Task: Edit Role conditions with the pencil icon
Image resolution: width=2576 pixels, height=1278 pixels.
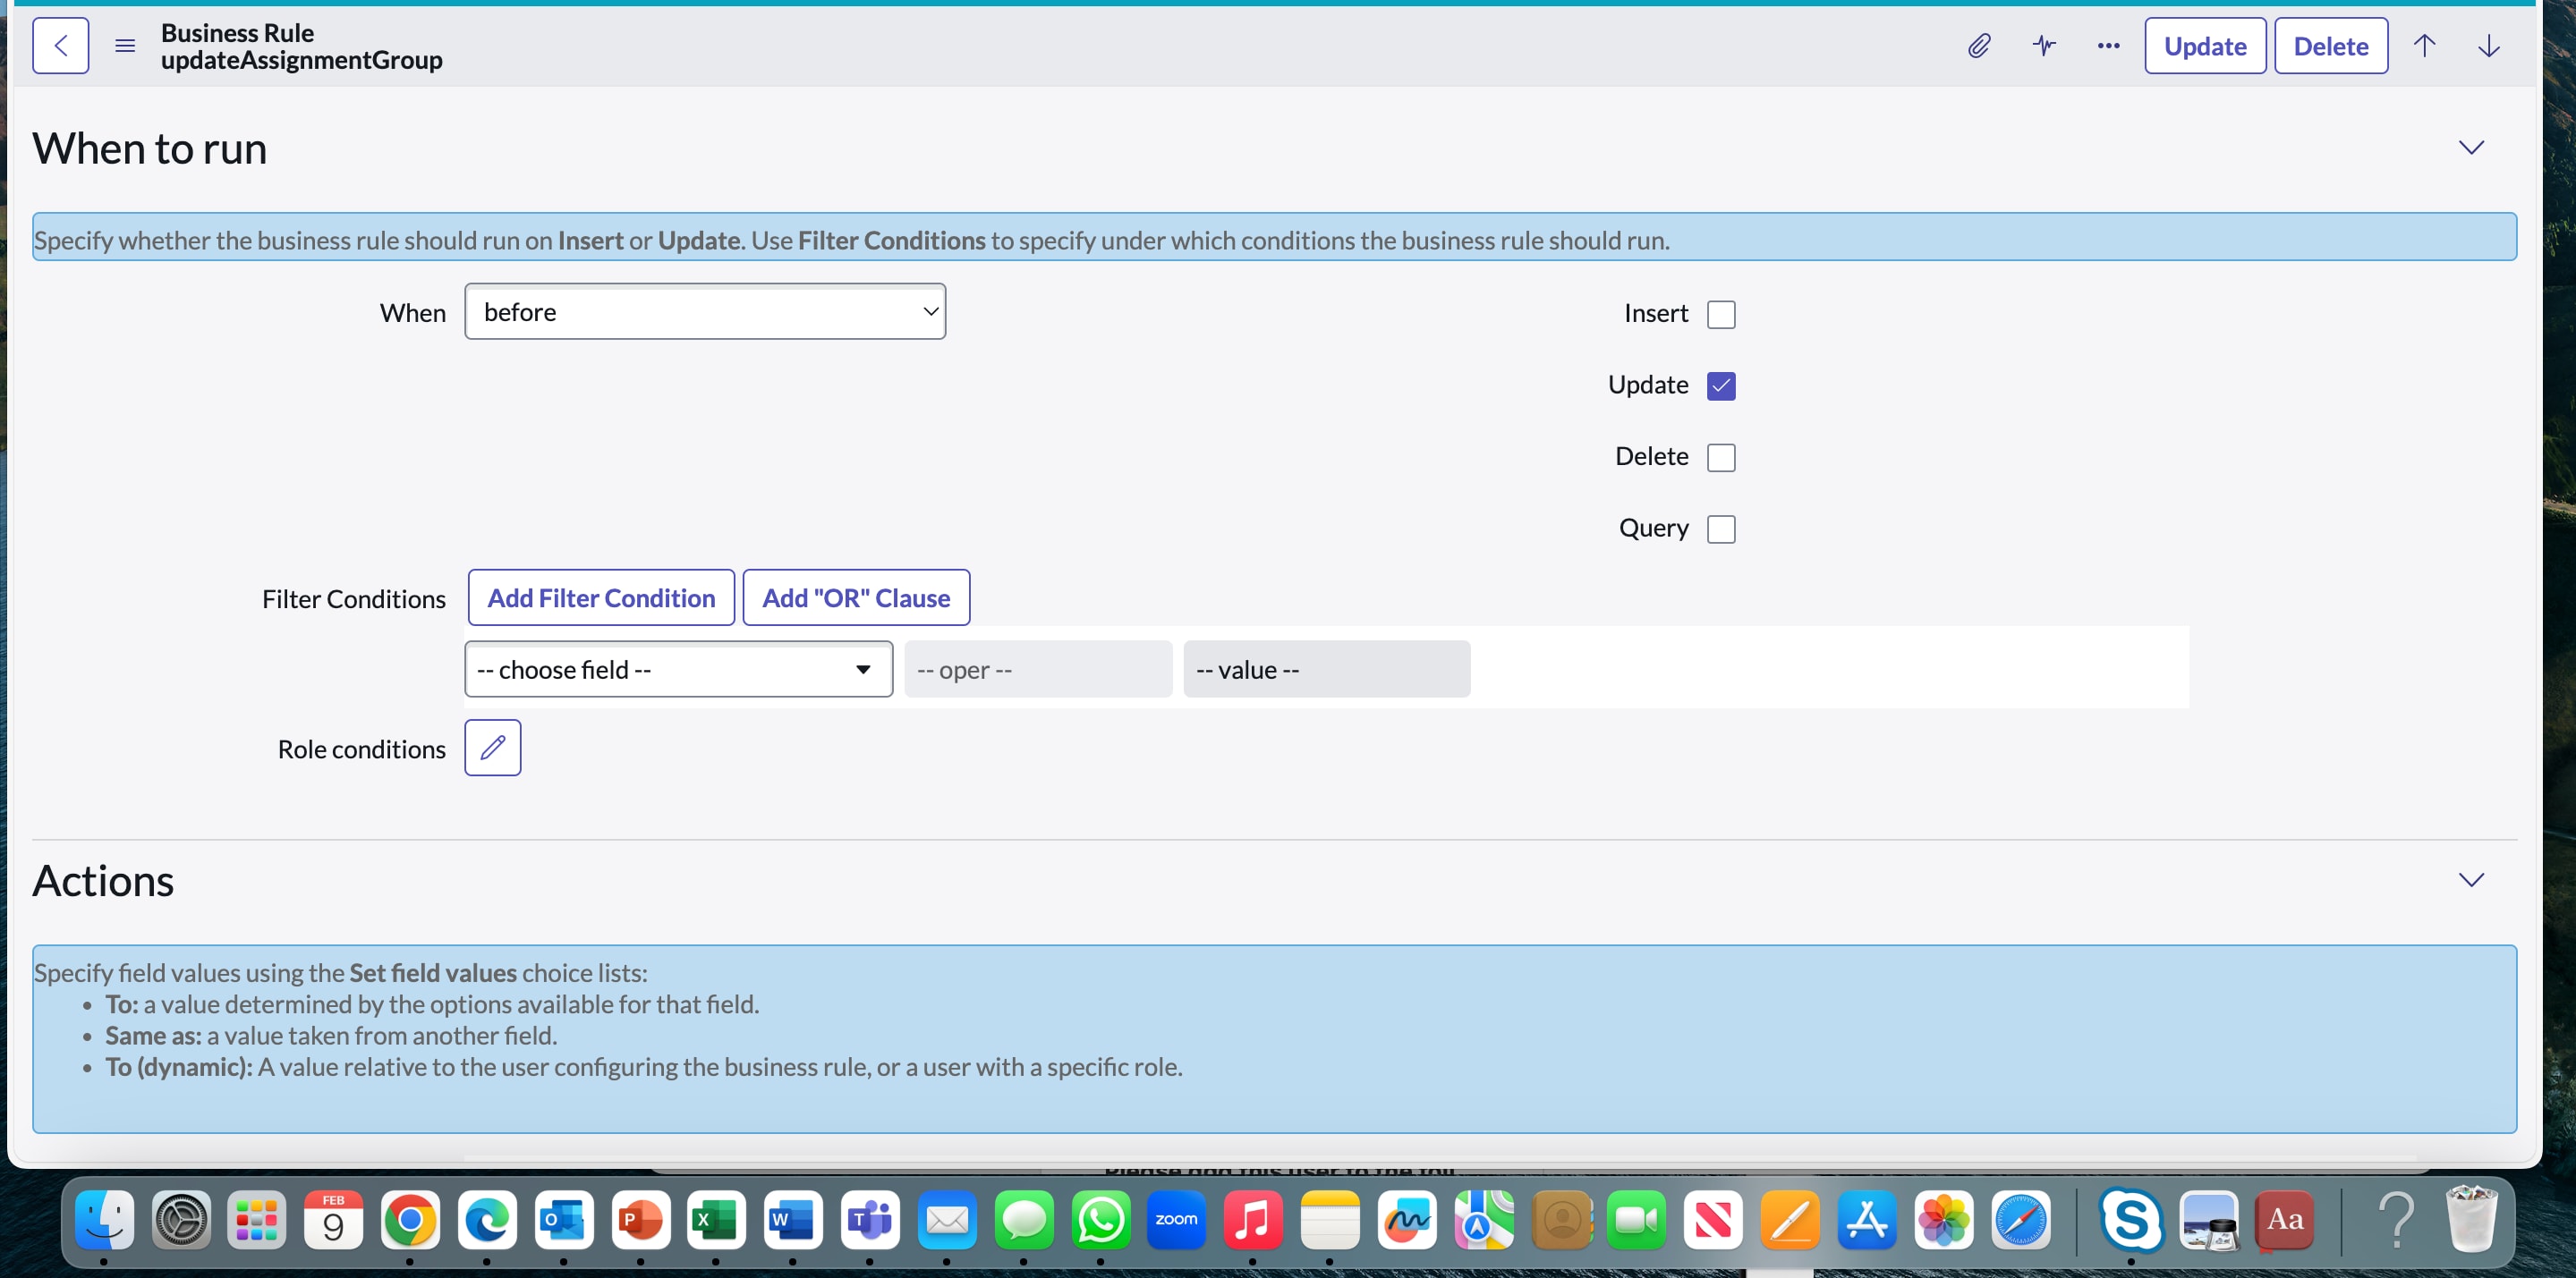Action: [x=492, y=748]
